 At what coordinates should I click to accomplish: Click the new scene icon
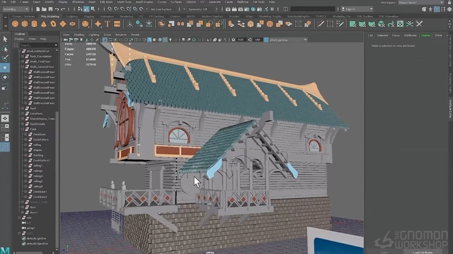pos(38,9)
